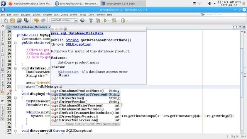The width and height of the screenshot is (247, 139).
Task: Follow the String return type link
Action: 72,40
